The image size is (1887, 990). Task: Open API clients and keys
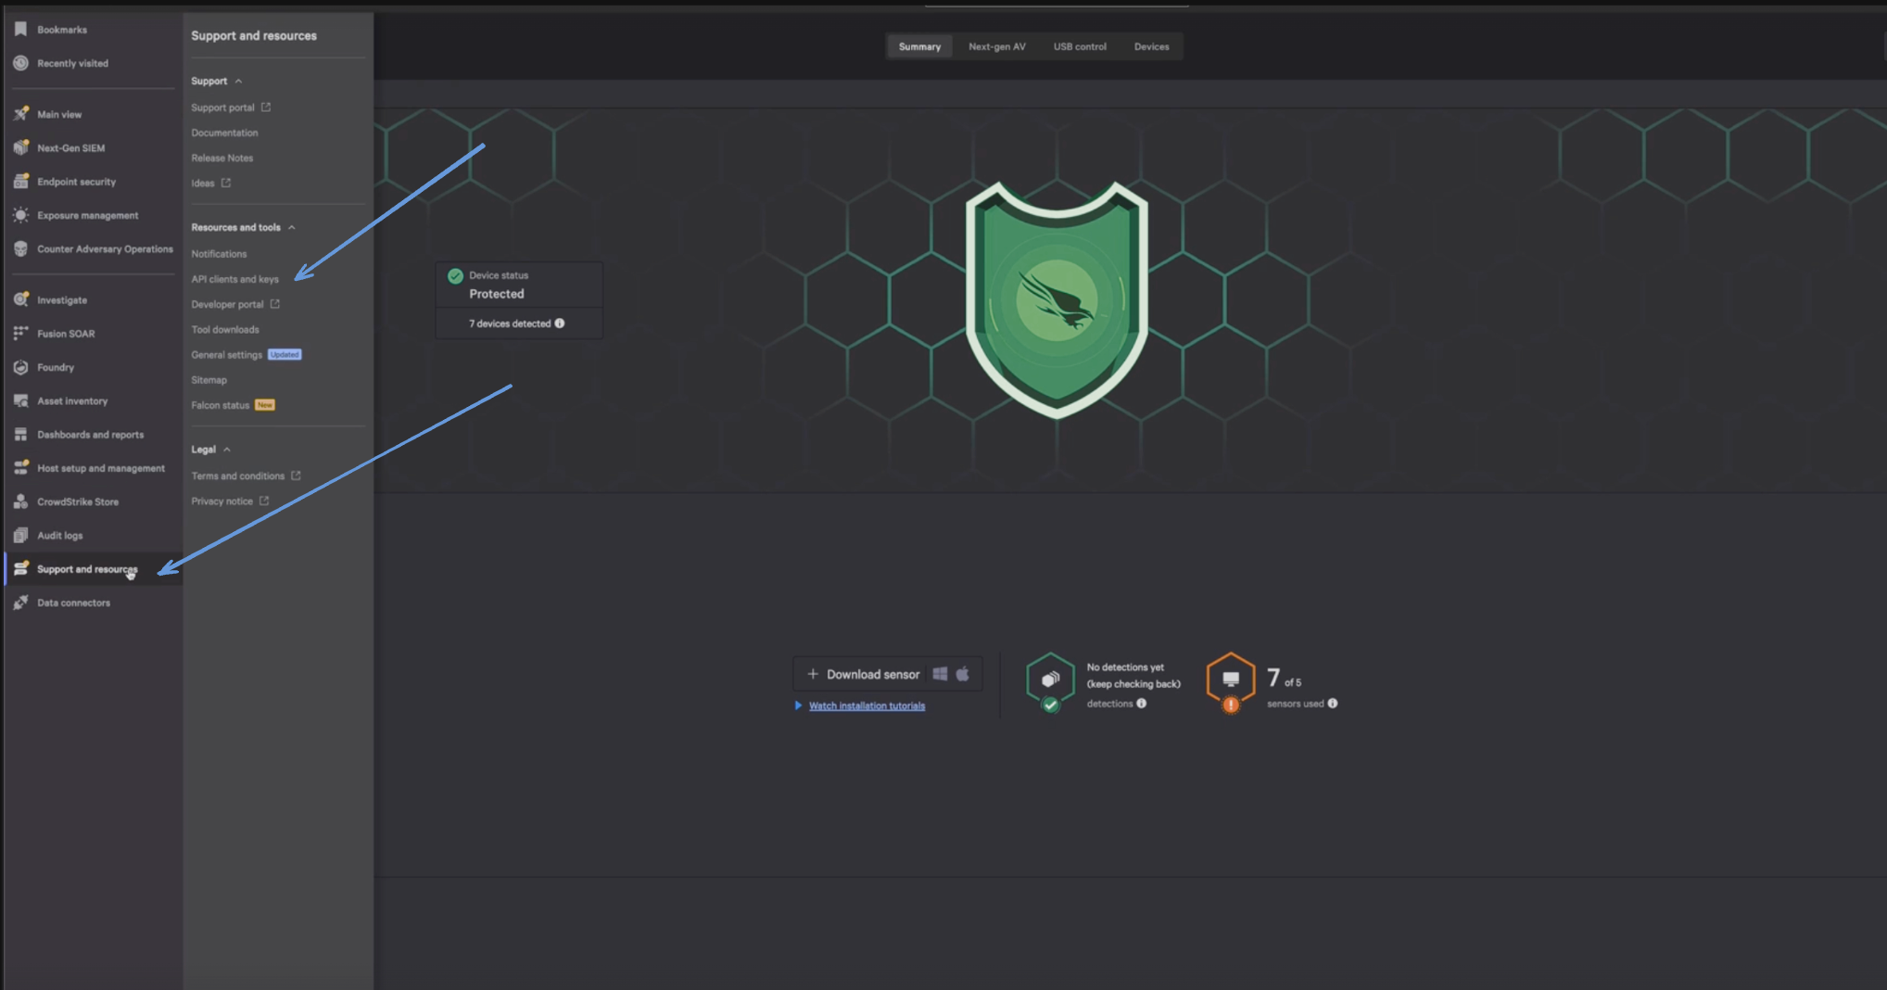coord(234,279)
